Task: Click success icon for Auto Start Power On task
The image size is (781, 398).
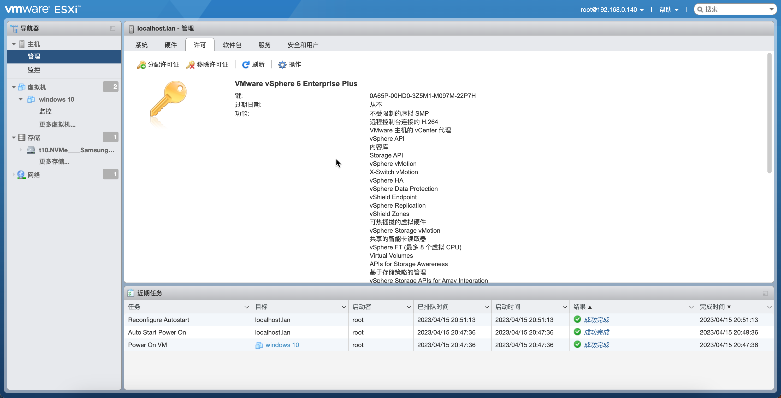Action: (x=578, y=332)
